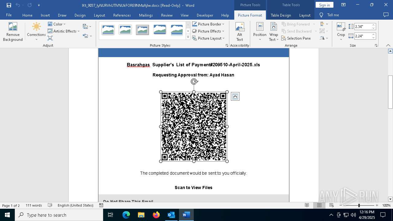Switch to Web Layout view icon

[331, 205]
